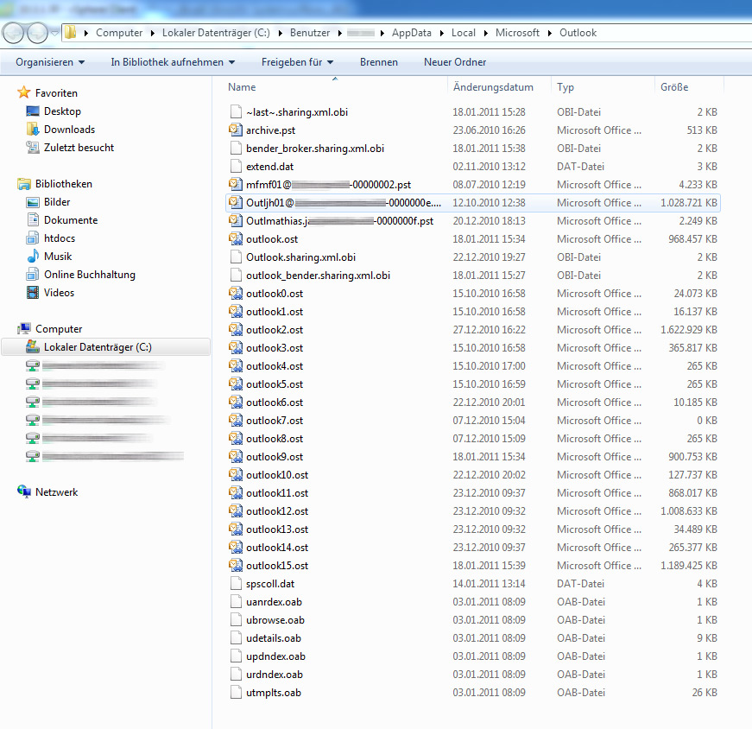Open Dokumente library icon
The image size is (752, 729).
33,219
